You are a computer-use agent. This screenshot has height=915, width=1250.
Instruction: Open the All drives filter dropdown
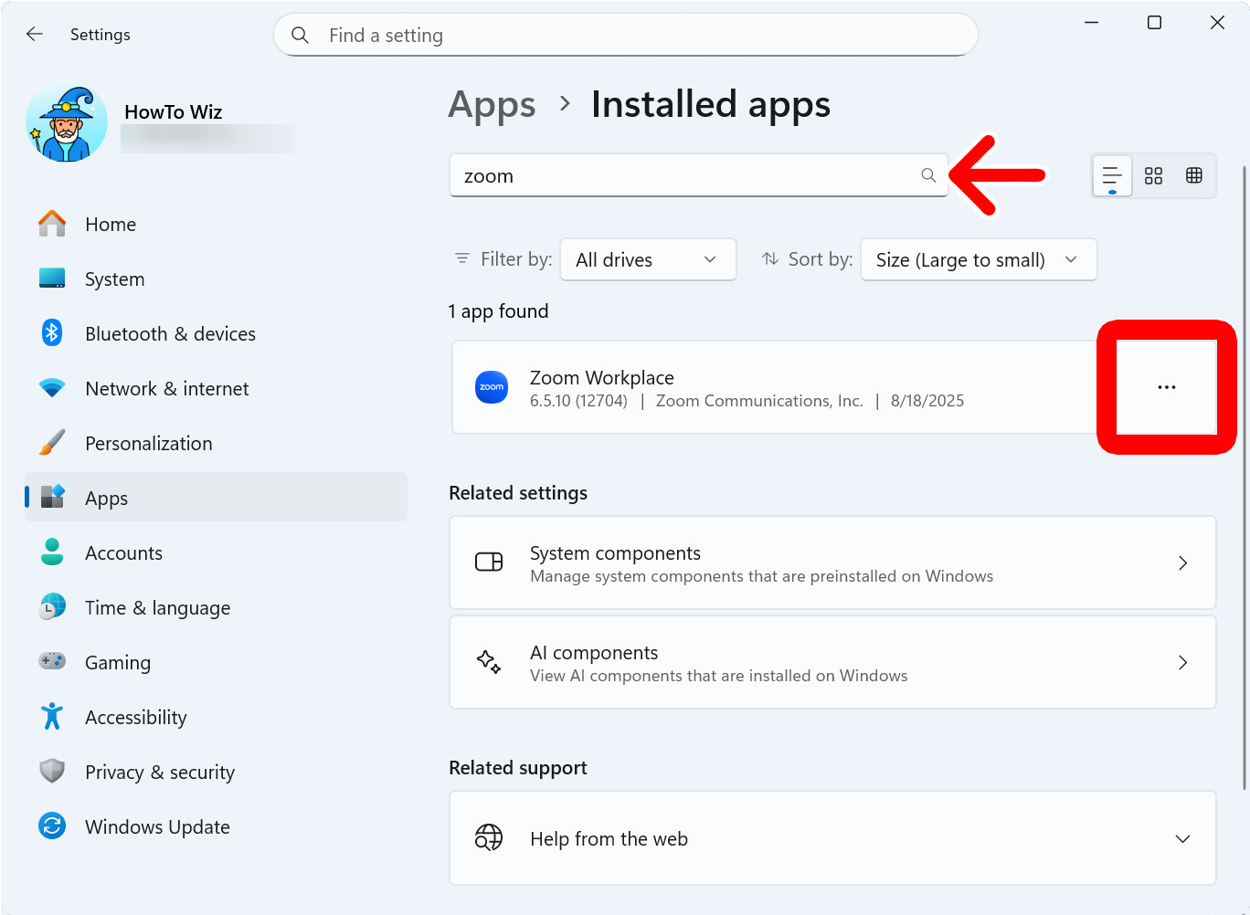pyautogui.click(x=648, y=259)
